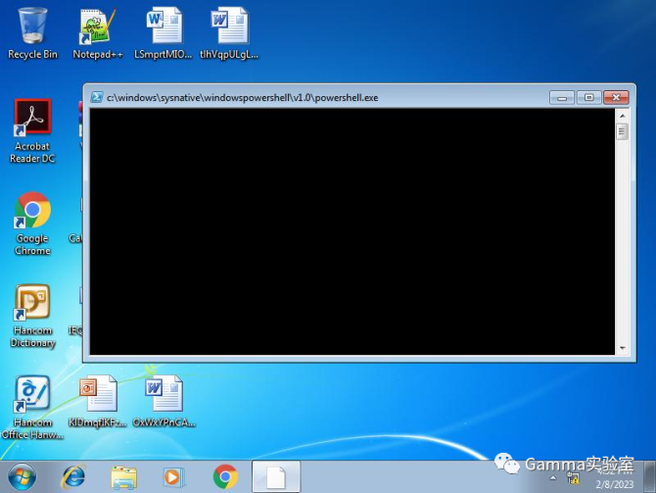The width and height of the screenshot is (656, 493).
Task: Open Acrobat Reader DC shortcut
Action: tap(32, 130)
